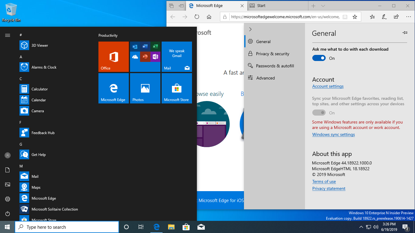Open Passwords & autofill settings
The width and height of the screenshot is (415, 233).
coord(275,66)
